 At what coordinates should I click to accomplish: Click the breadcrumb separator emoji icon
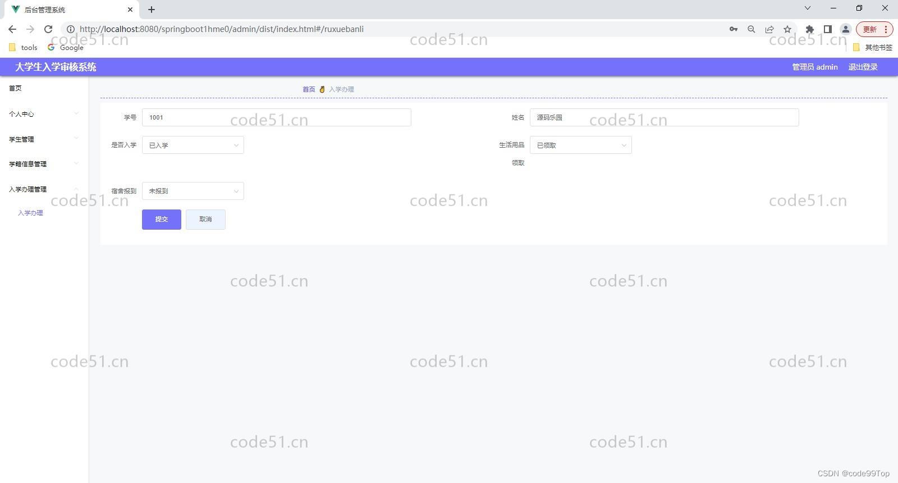pyautogui.click(x=322, y=89)
